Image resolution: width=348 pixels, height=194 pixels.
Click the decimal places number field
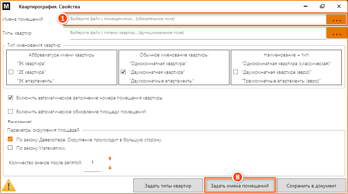pos(93,163)
